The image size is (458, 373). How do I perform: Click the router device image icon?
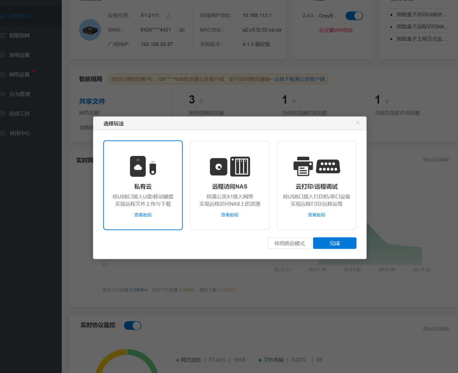click(x=90, y=30)
